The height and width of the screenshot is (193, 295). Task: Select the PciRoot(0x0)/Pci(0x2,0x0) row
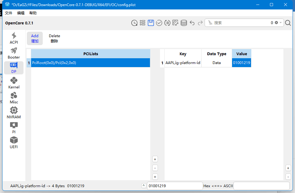90,63
